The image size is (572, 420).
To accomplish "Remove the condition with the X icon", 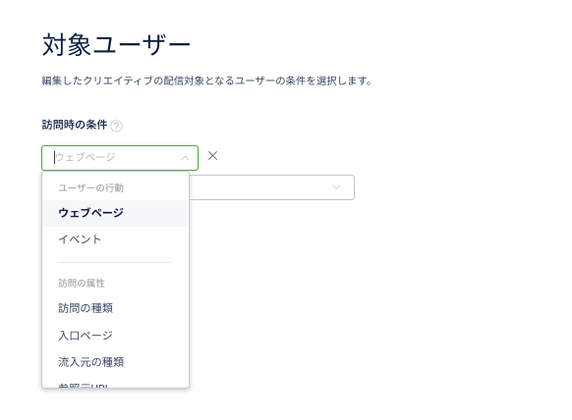I will click(212, 156).
